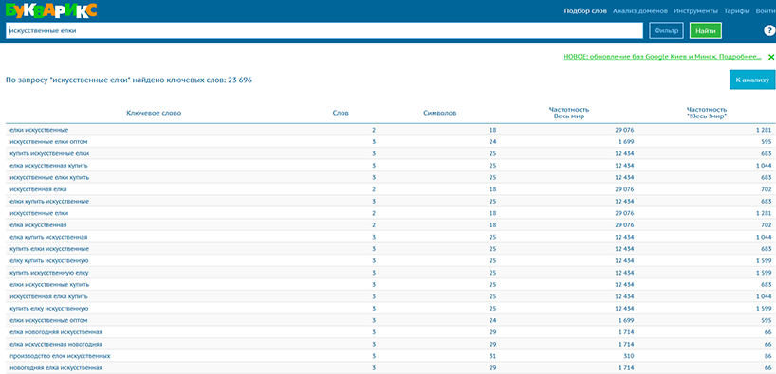Click the value 86 in производство елок row
Viewport: 776px width, 374px height.
tap(767, 356)
